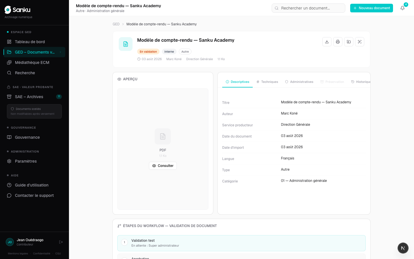Open the notifications bell
The height and width of the screenshot is (259, 414).
point(402,8)
